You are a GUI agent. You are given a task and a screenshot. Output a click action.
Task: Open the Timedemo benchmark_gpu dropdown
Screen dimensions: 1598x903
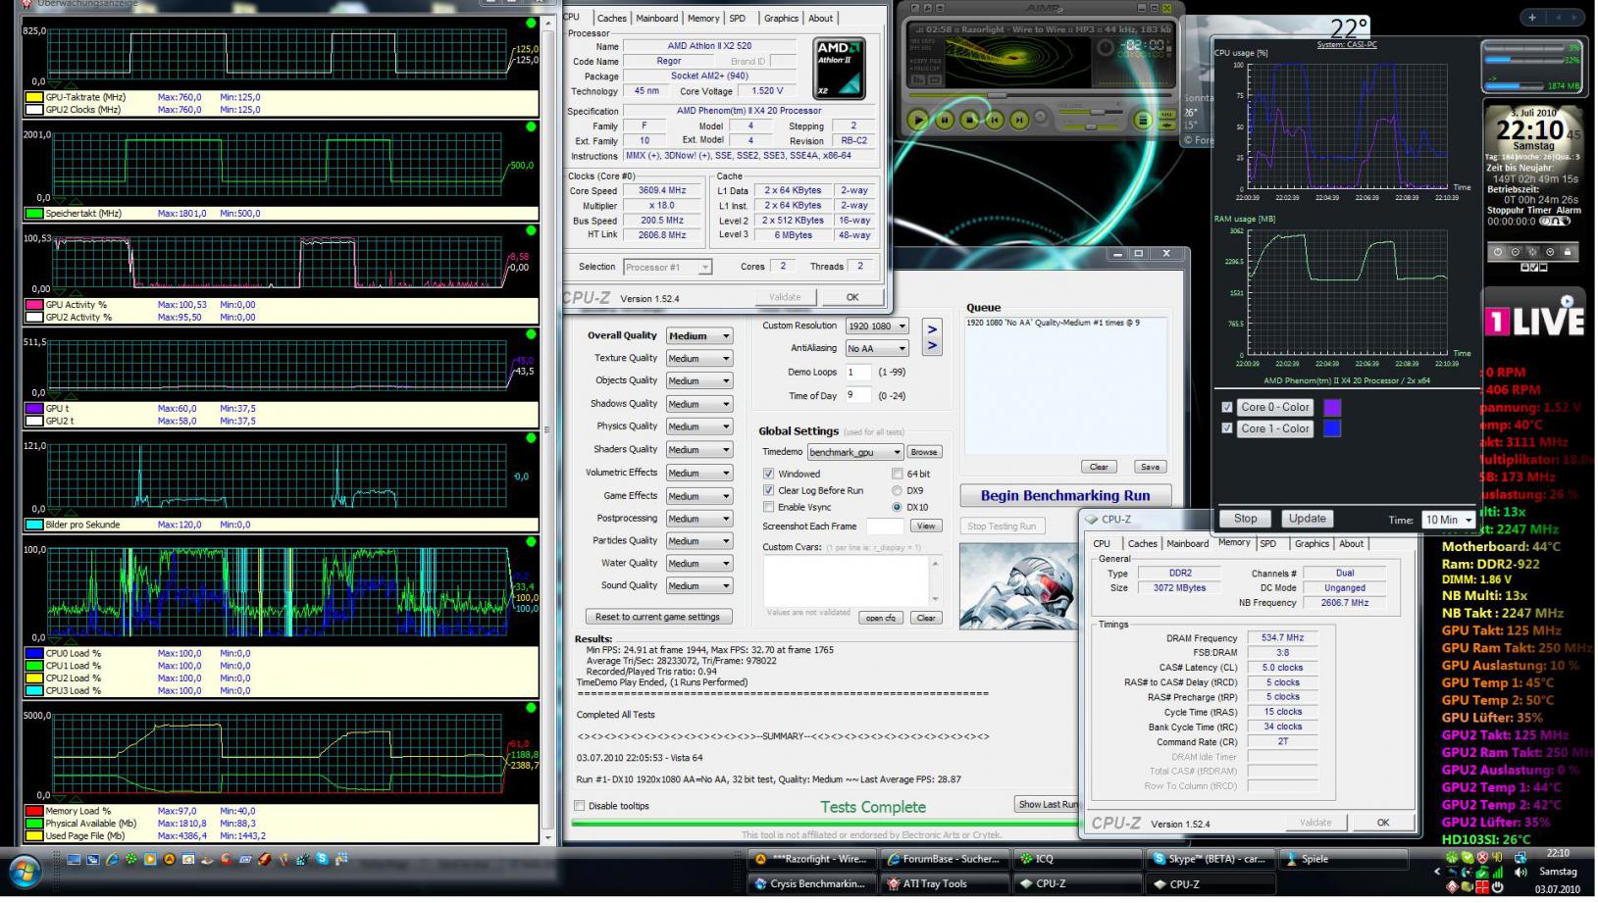854,452
